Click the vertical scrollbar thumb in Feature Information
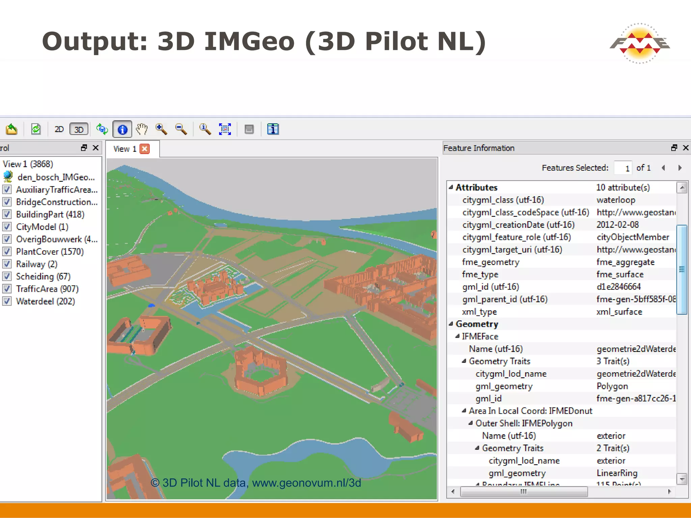 [682, 269]
